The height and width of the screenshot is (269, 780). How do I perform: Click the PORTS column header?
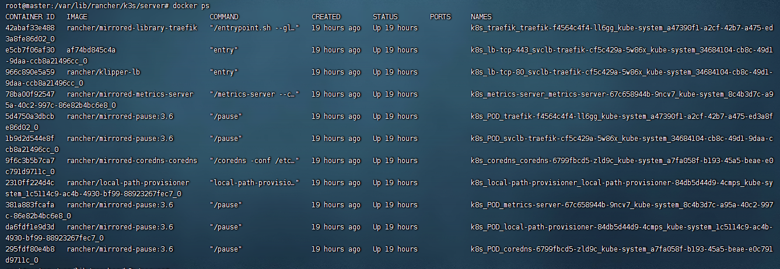pyautogui.click(x=440, y=17)
